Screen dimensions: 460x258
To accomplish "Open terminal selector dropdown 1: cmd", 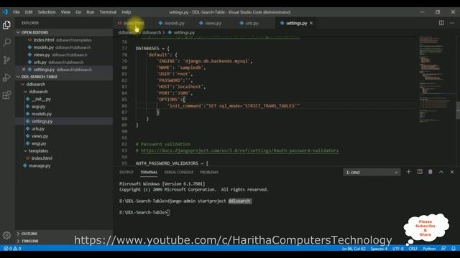I will (x=372, y=172).
